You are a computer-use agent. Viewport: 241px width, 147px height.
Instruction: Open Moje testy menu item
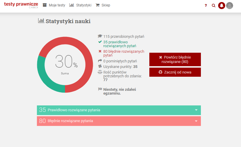tap(57, 5)
